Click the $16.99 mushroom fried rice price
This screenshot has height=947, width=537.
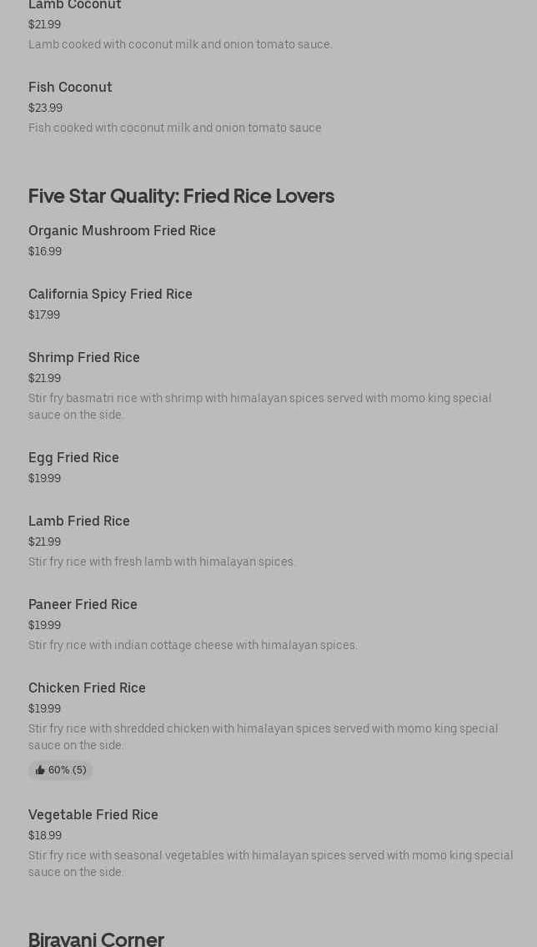45,251
